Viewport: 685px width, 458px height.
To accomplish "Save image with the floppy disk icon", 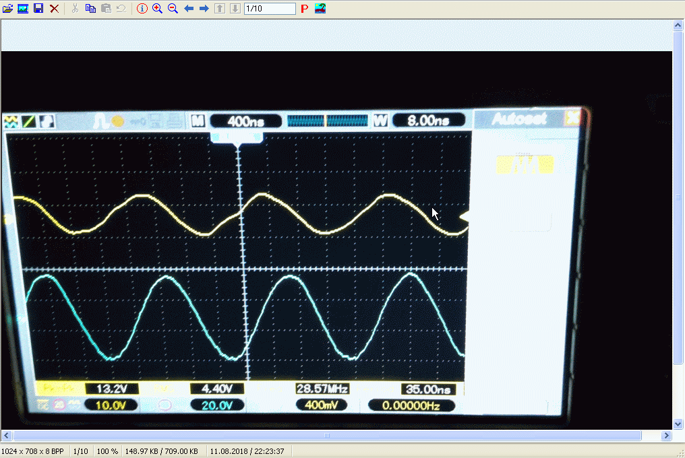I will (38, 9).
